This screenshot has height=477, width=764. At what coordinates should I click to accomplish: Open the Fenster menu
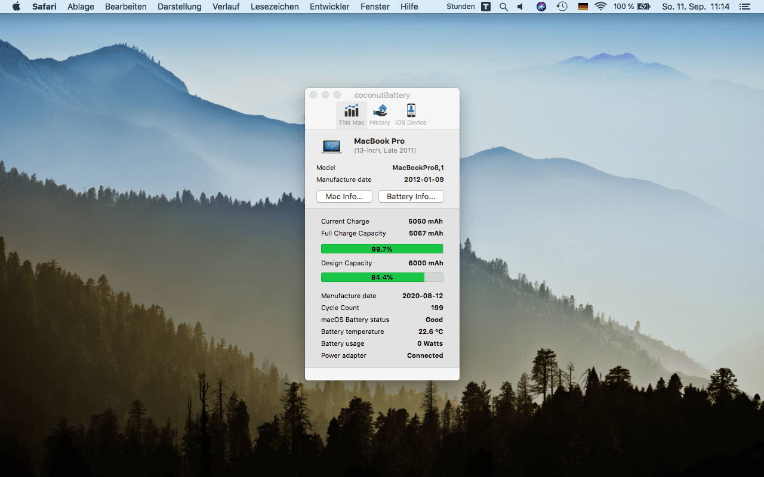pyautogui.click(x=375, y=7)
